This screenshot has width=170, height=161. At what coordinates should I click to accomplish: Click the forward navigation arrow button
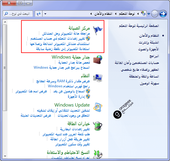(x=163, y=14)
